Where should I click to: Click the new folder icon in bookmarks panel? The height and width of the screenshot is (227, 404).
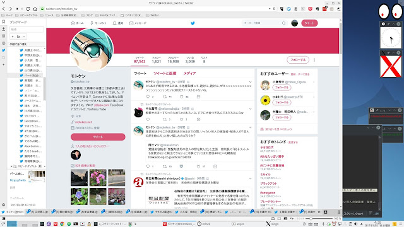click(x=18, y=37)
